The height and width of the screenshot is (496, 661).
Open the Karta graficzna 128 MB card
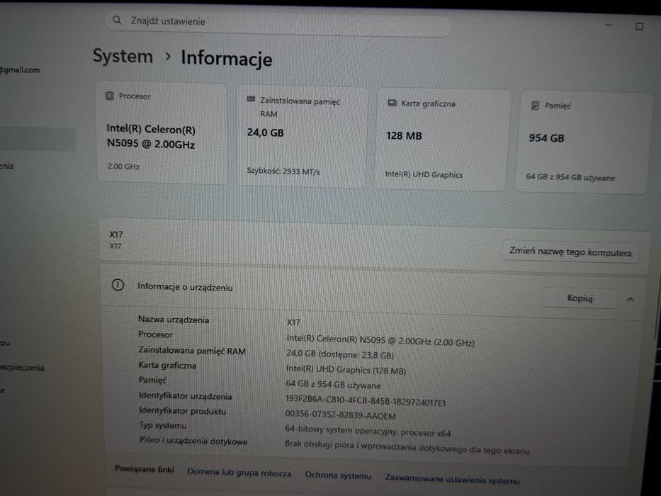click(x=442, y=140)
